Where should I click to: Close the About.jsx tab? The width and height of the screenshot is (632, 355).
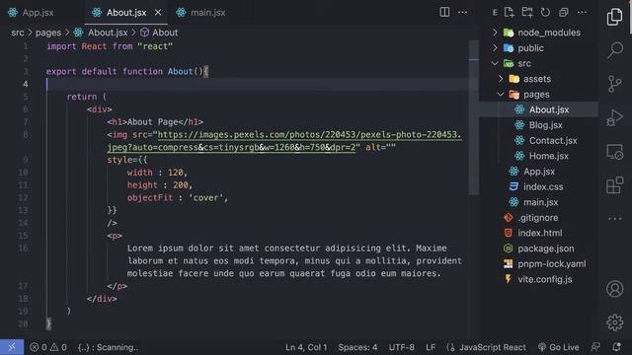tap(158, 13)
